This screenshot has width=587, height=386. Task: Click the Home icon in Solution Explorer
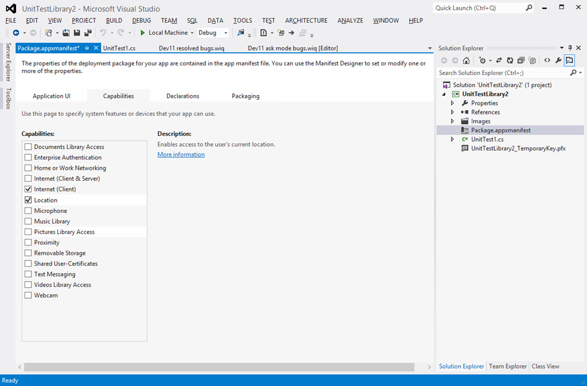466,60
